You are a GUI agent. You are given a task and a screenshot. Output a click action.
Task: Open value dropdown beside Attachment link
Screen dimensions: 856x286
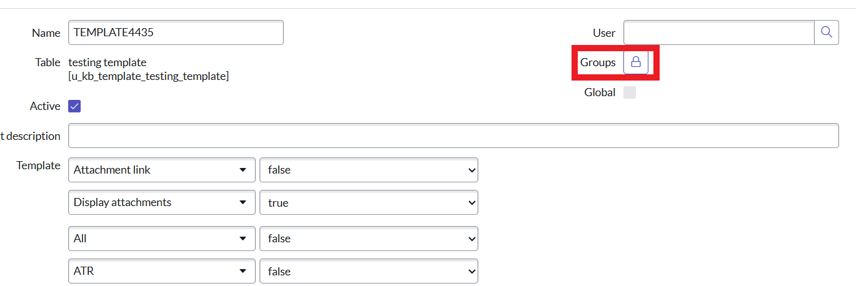368,170
